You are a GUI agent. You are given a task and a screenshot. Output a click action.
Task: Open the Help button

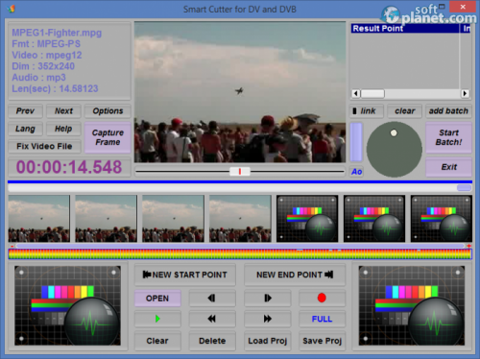63,129
